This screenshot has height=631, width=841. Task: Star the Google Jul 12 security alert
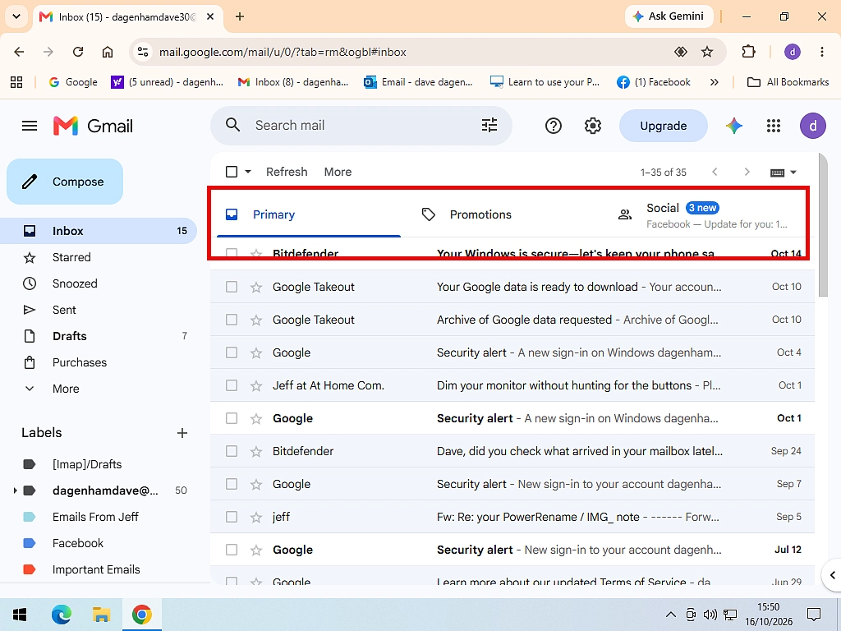click(256, 550)
